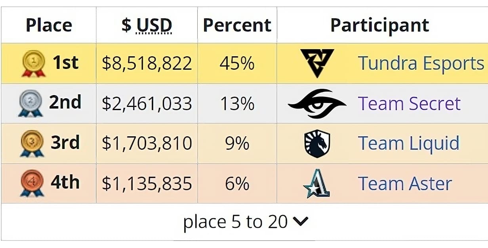Click the Participant column header
Viewport: 488px width, 248px height.
point(379,25)
